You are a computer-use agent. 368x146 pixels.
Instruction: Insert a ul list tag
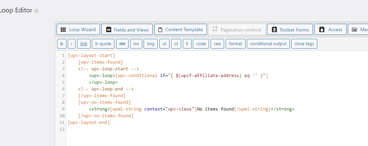click(164, 44)
